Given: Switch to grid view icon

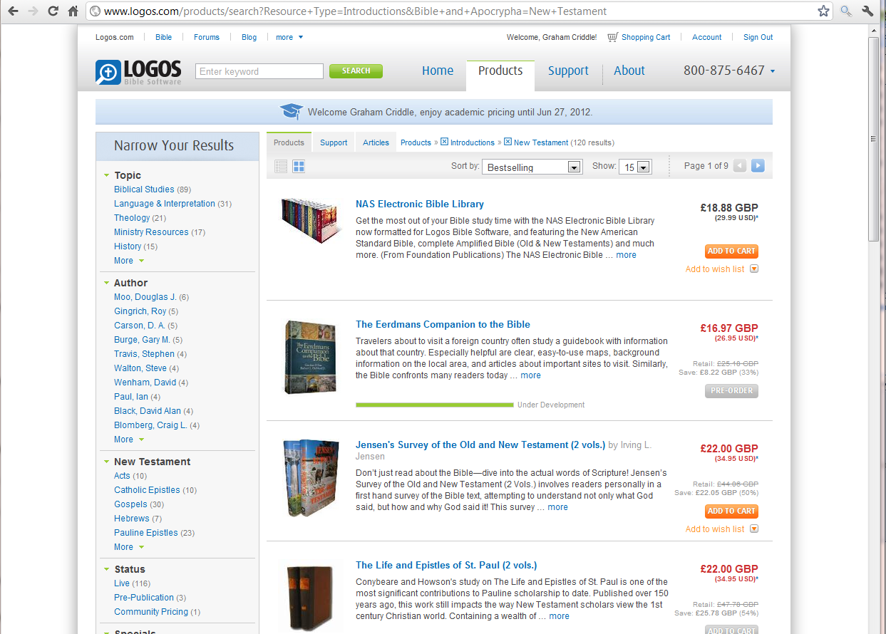Looking at the screenshot, I should (299, 167).
